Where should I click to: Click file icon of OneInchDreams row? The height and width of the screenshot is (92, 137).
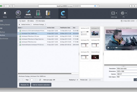pos(20,45)
